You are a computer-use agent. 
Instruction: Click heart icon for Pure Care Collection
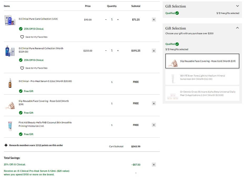pos(22,37)
